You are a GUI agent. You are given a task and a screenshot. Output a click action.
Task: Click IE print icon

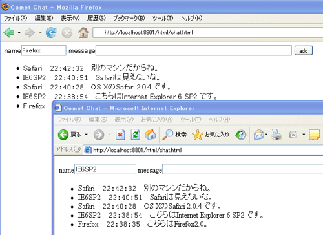click(276, 135)
